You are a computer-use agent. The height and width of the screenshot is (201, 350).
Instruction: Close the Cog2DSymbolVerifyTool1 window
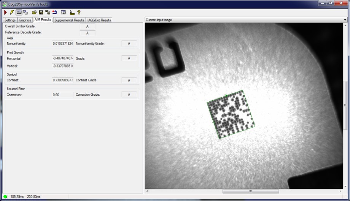[341, 3]
